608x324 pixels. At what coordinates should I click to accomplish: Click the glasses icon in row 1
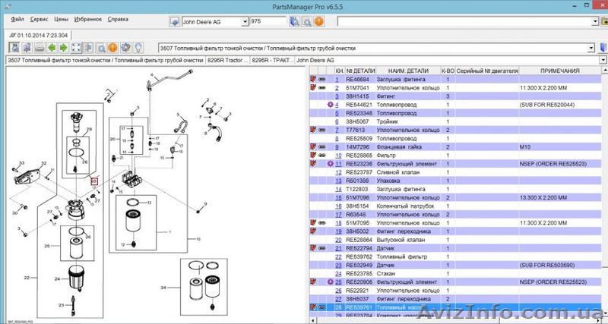pos(321,79)
